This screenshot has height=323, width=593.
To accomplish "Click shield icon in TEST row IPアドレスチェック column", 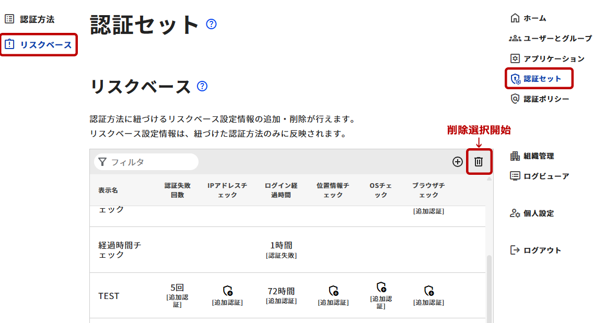I will tap(227, 291).
